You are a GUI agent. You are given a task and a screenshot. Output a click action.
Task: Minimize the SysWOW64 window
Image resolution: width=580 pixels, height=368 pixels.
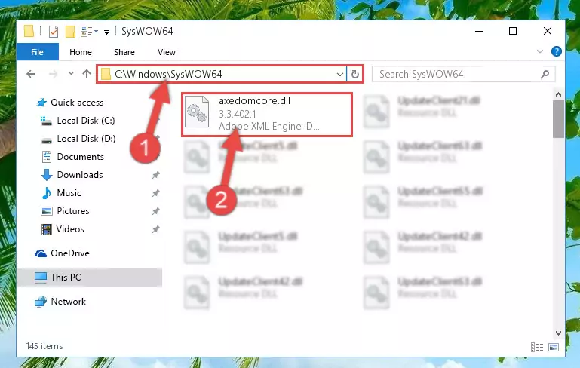point(479,32)
